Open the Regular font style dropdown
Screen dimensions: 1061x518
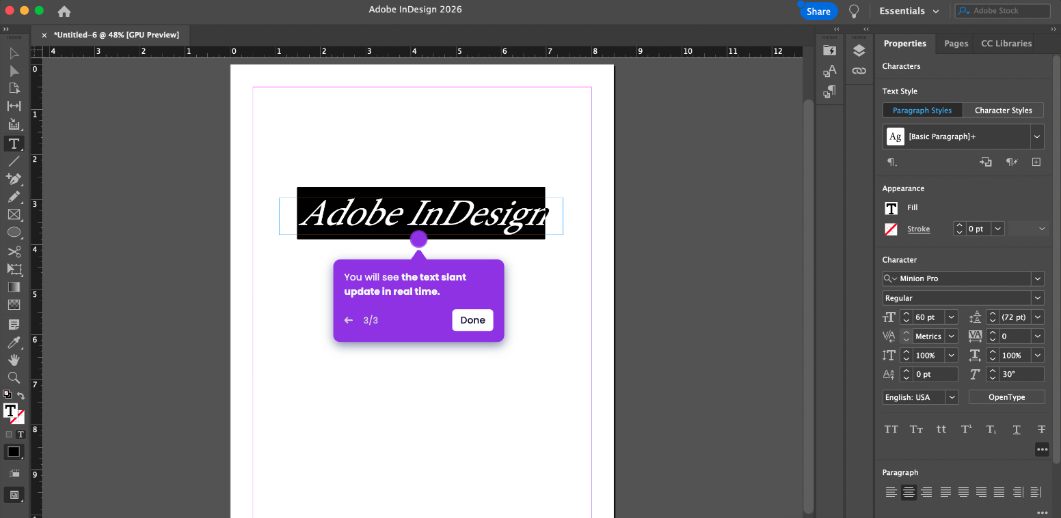1038,298
